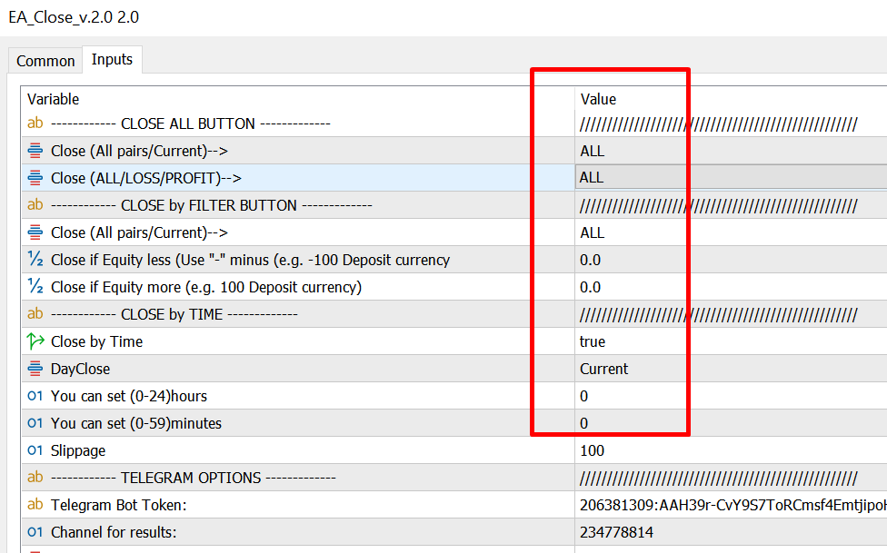Click the ab icon beside Telegram Bot Token

tap(35, 504)
